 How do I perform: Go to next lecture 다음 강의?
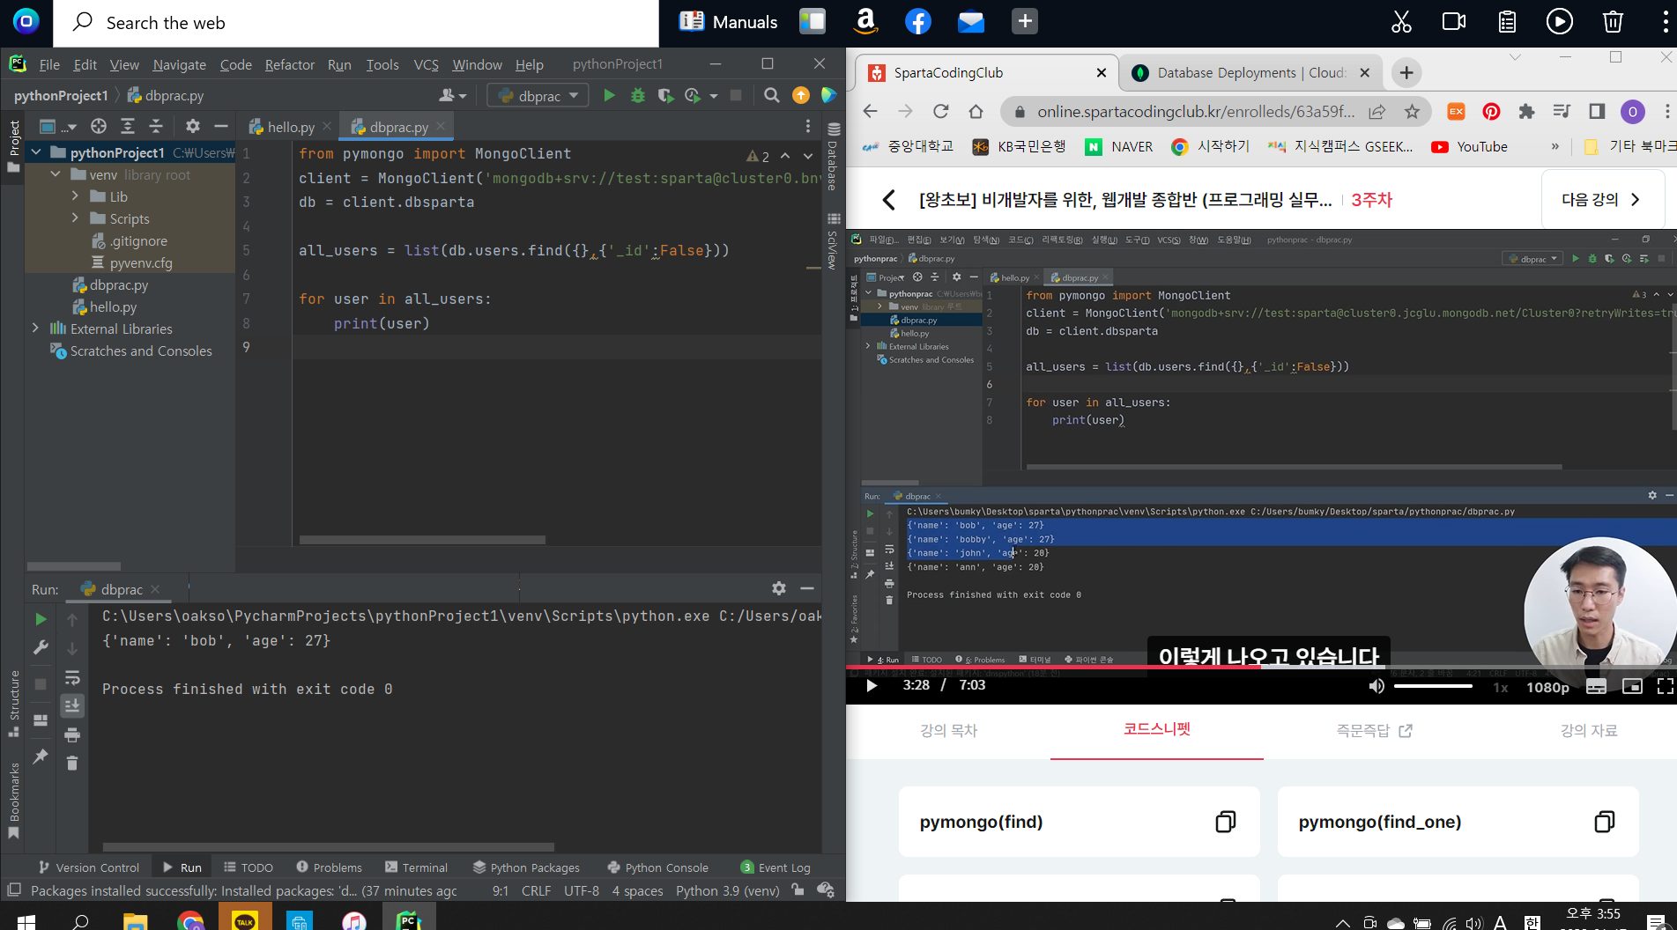click(x=1602, y=200)
